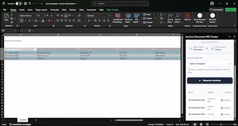Click the Insert Function fx icon
The image size is (238, 126).
click(30, 30)
